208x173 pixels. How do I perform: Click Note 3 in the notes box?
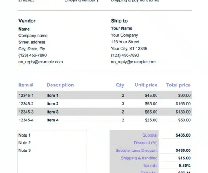(24, 150)
